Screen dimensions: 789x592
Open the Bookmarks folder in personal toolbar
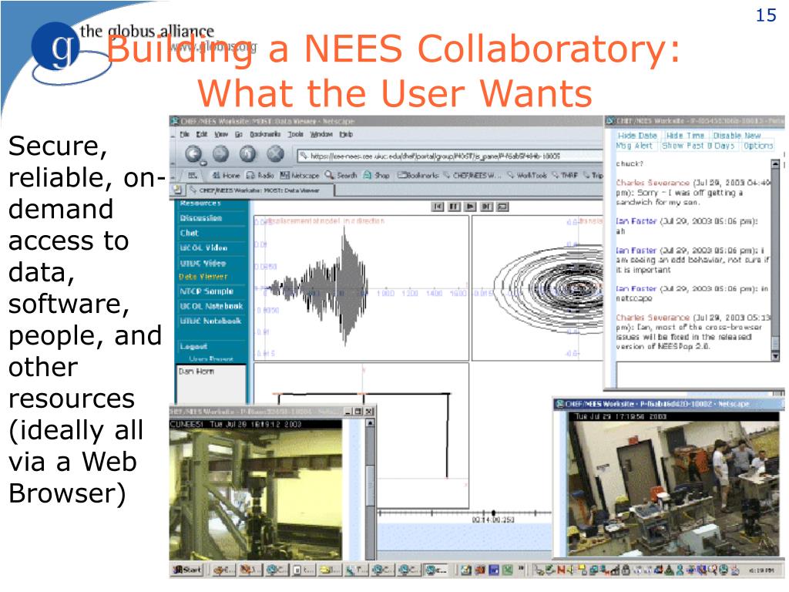point(418,175)
